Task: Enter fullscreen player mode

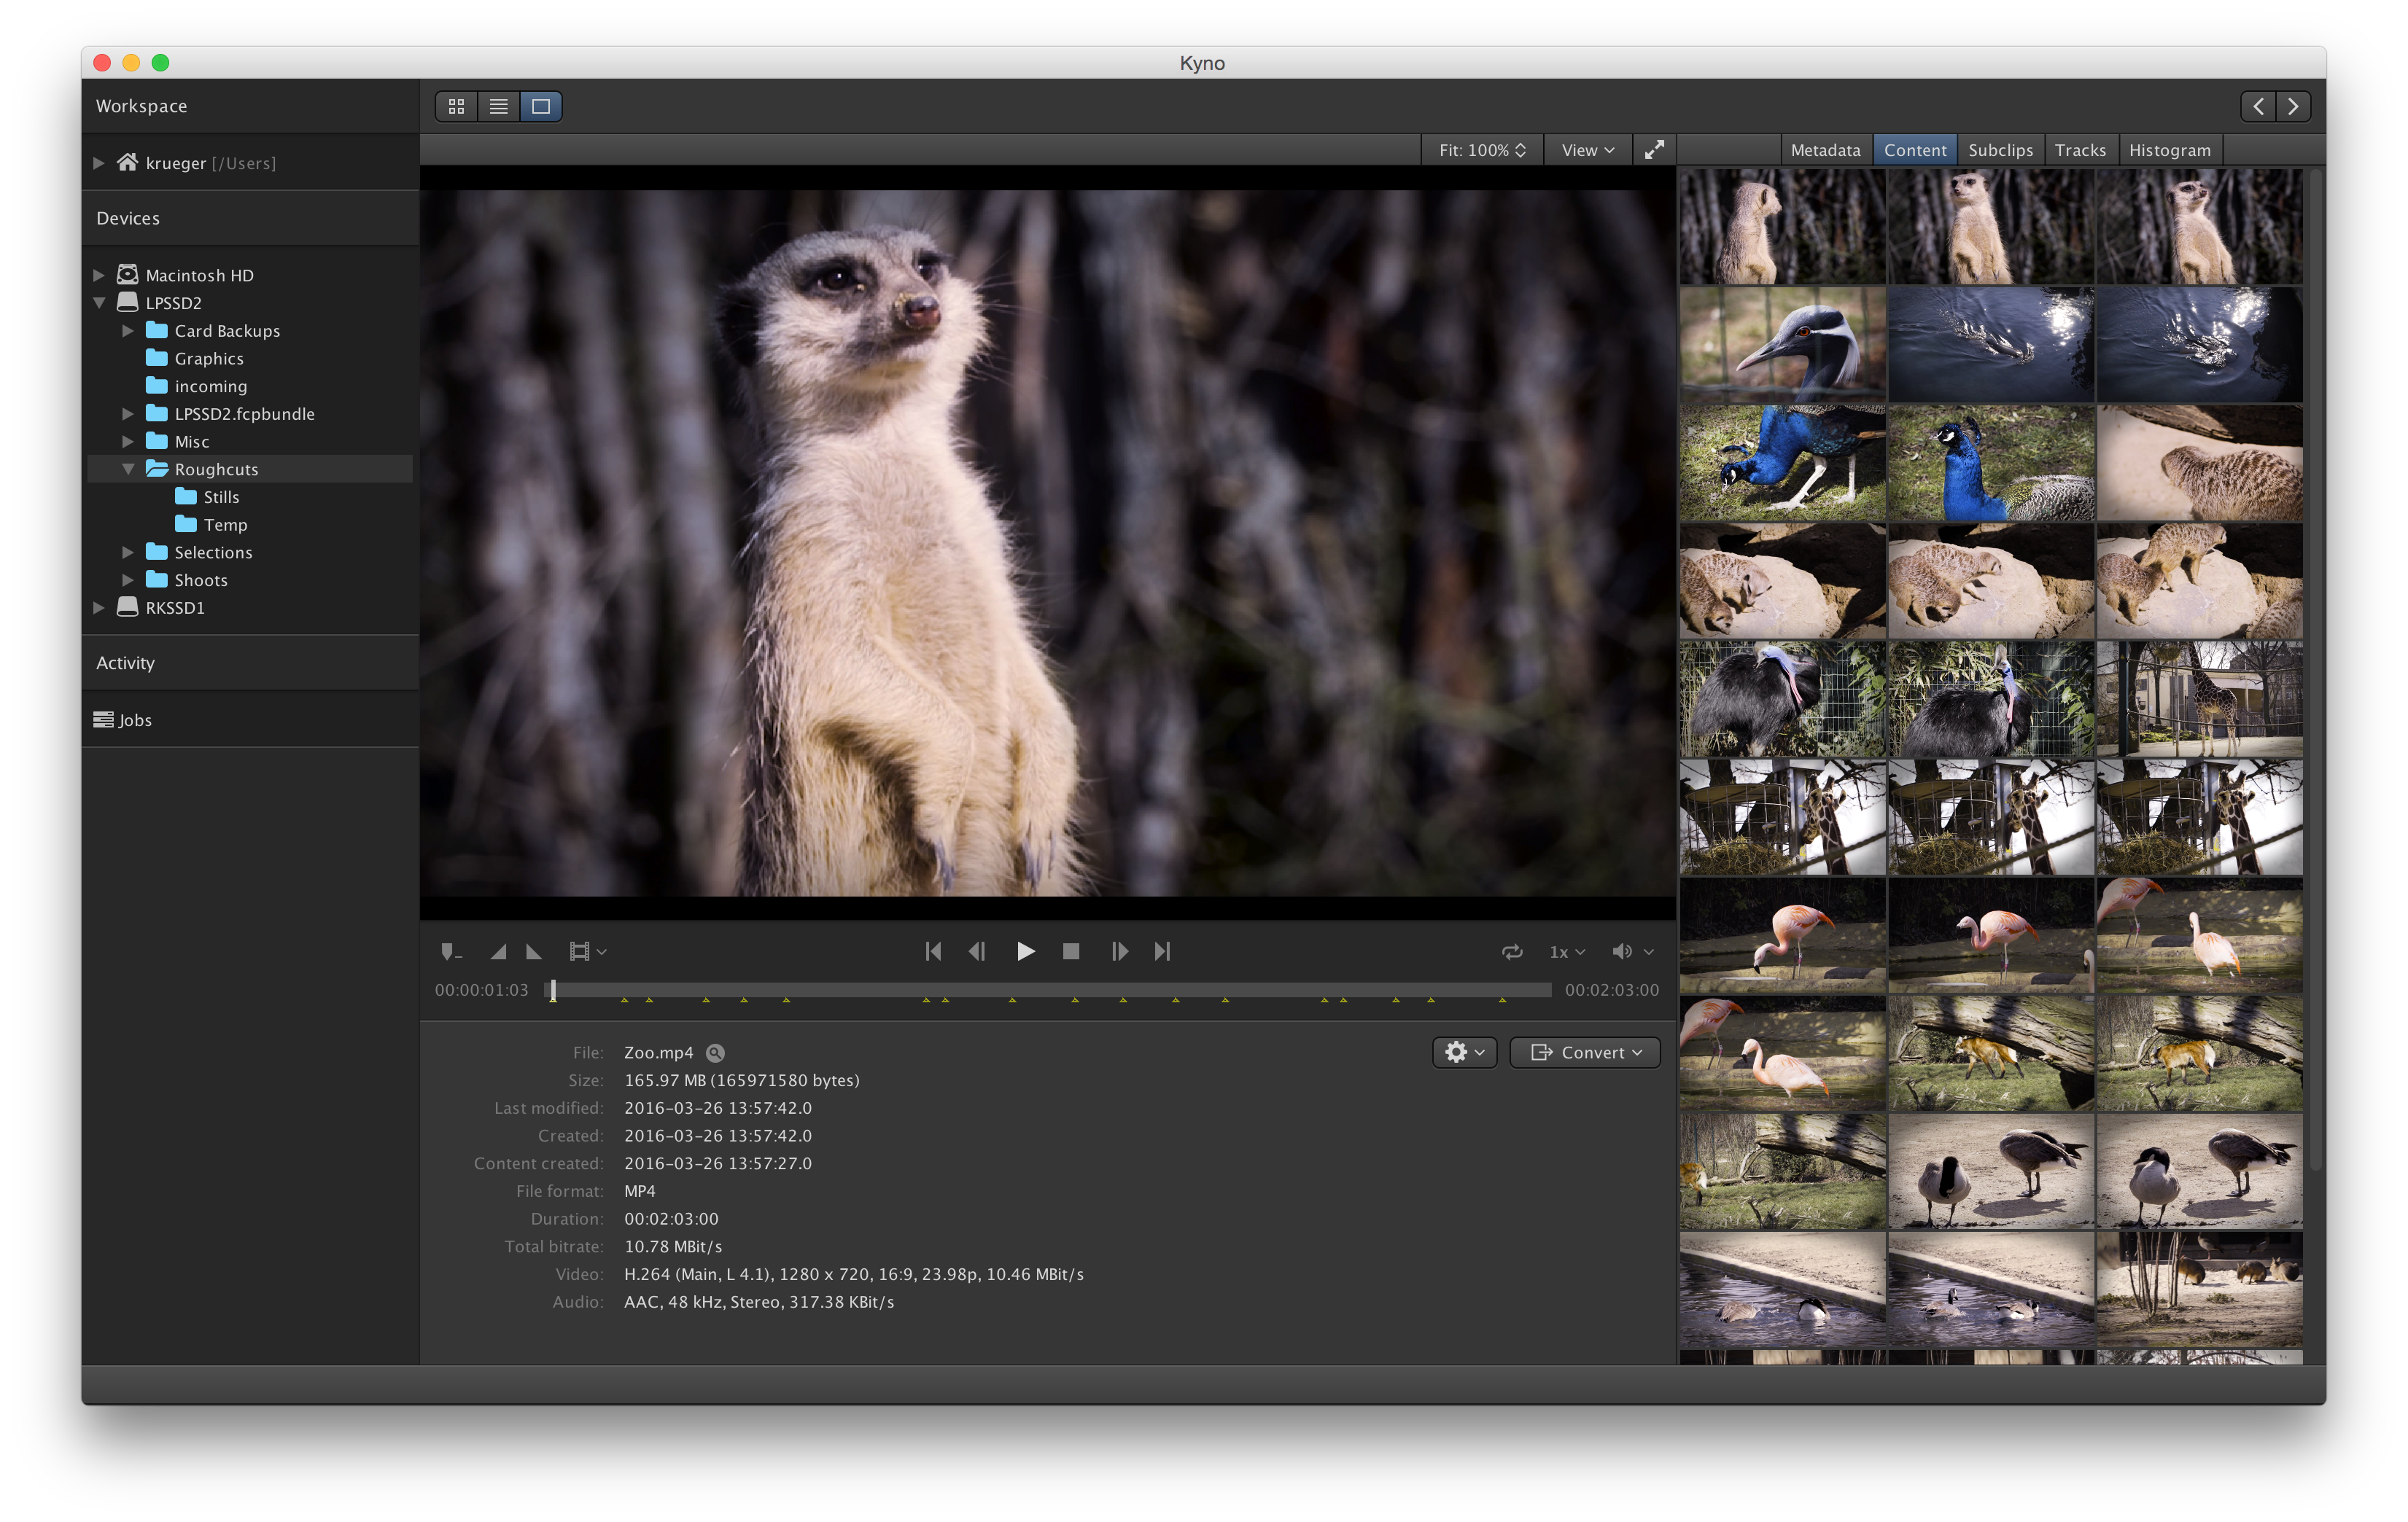Action: tap(1655, 150)
